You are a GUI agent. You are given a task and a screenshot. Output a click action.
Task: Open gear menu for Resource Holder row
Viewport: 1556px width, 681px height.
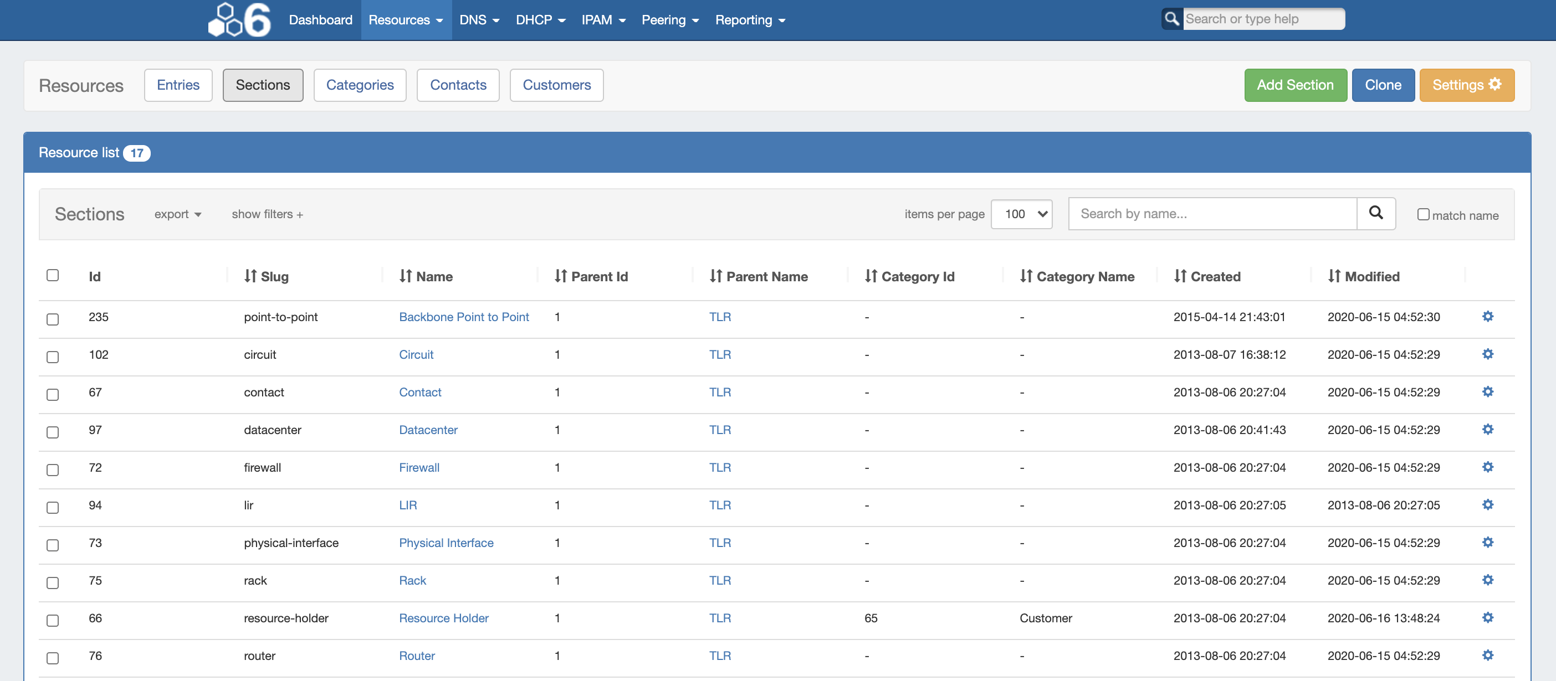click(1487, 618)
